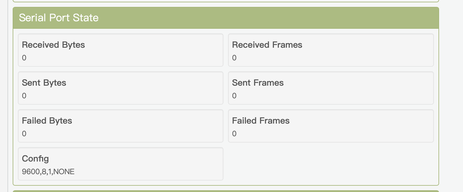The height and width of the screenshot is (192, 463).
Task: Click the Received Frames value 0
Action: click(234, 58)
